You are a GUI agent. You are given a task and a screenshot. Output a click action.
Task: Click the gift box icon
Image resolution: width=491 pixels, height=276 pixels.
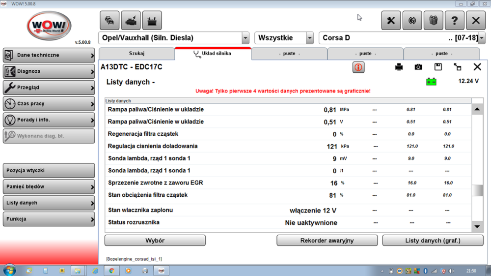tap(433, 21)
